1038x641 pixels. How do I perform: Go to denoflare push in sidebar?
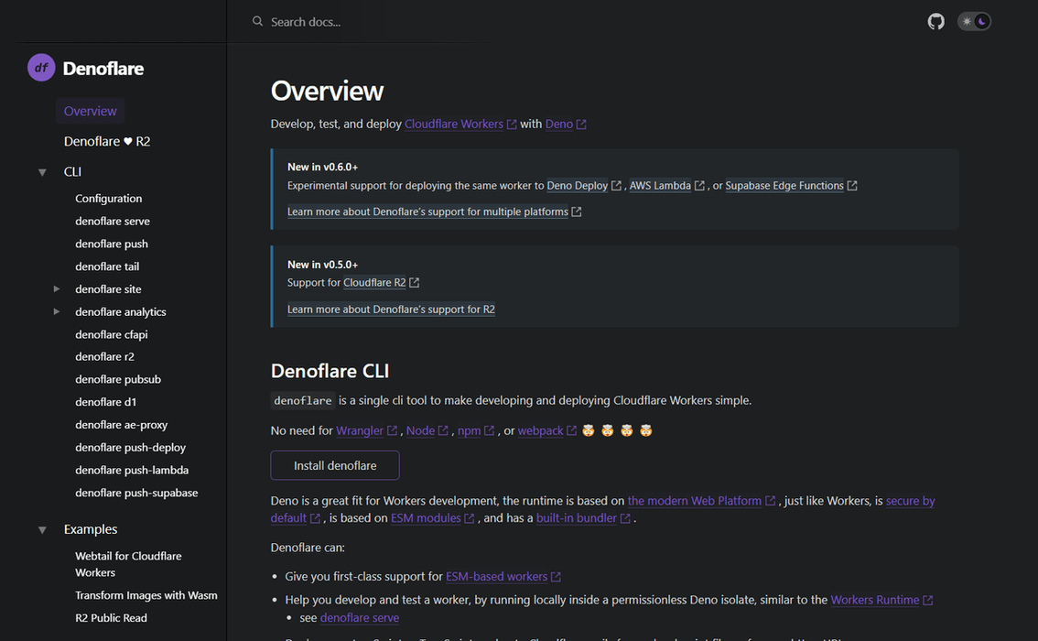tap(112, 244)
